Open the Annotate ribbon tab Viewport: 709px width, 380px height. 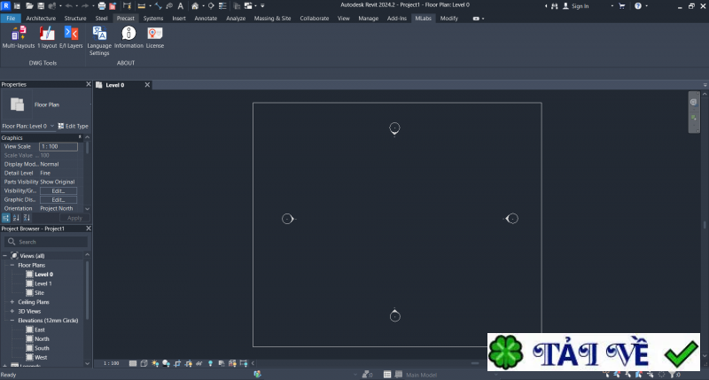pyautogui.click(x=206, y=18)
